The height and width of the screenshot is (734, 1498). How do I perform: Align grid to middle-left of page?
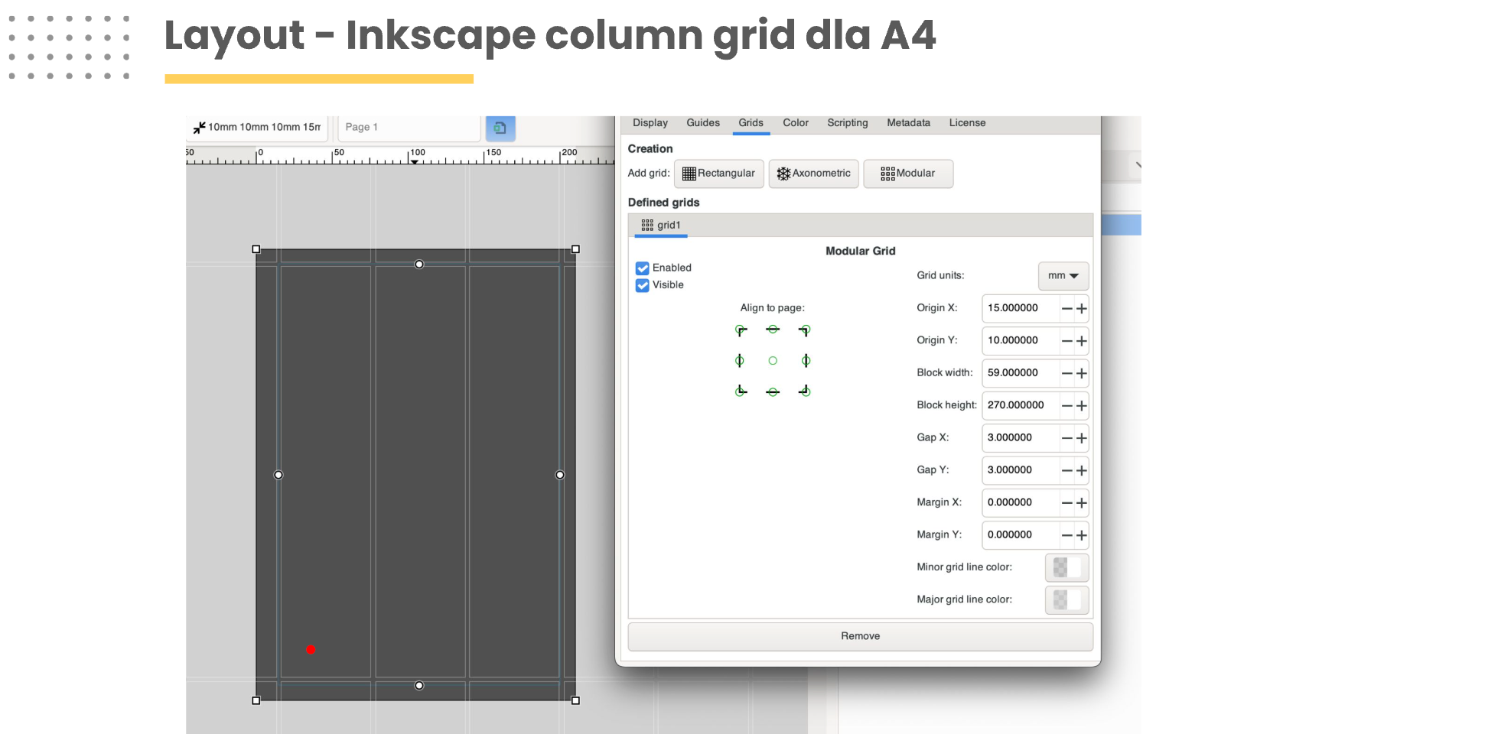click(740, 361)
